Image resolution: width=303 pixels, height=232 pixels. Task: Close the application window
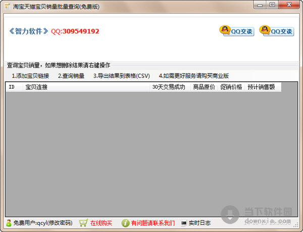tap(289, 5)
